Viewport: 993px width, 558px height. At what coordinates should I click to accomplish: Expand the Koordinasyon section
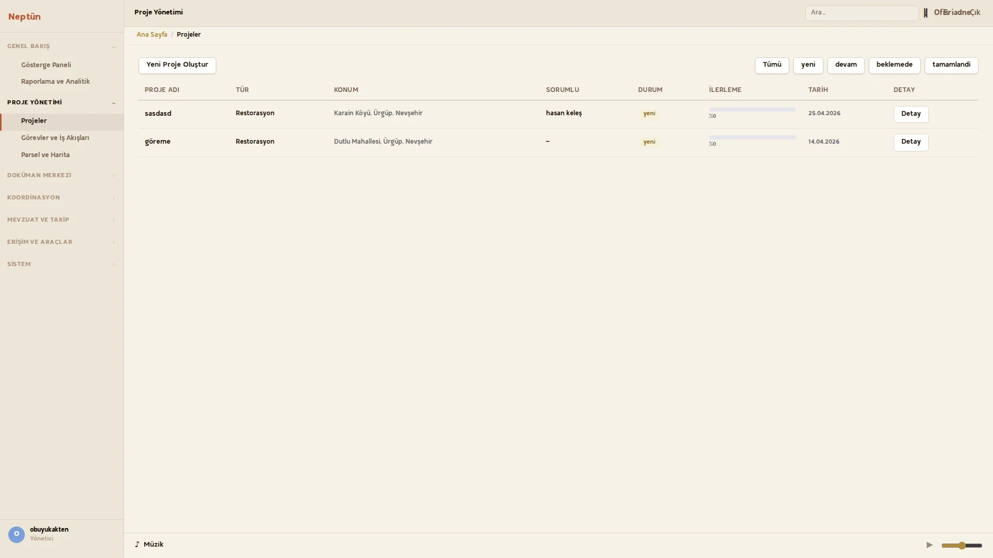[62, 198]
